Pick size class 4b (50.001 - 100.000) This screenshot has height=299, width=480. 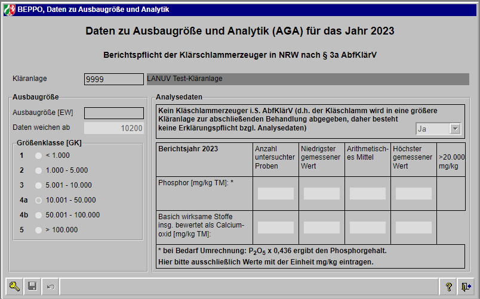click(x=39, y=215)
